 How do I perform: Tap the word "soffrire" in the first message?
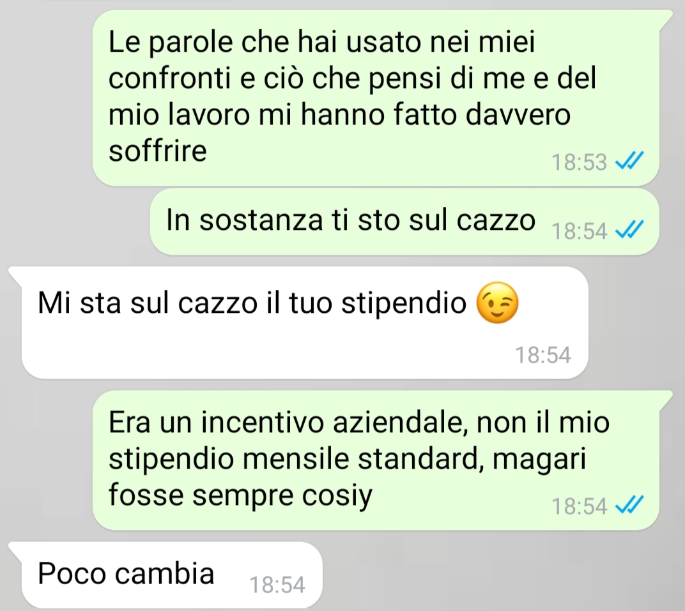click(x=158, y=151)
